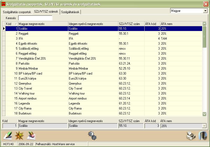
Task: Select the Qeenybus row
Action: (x=104, y=83)
